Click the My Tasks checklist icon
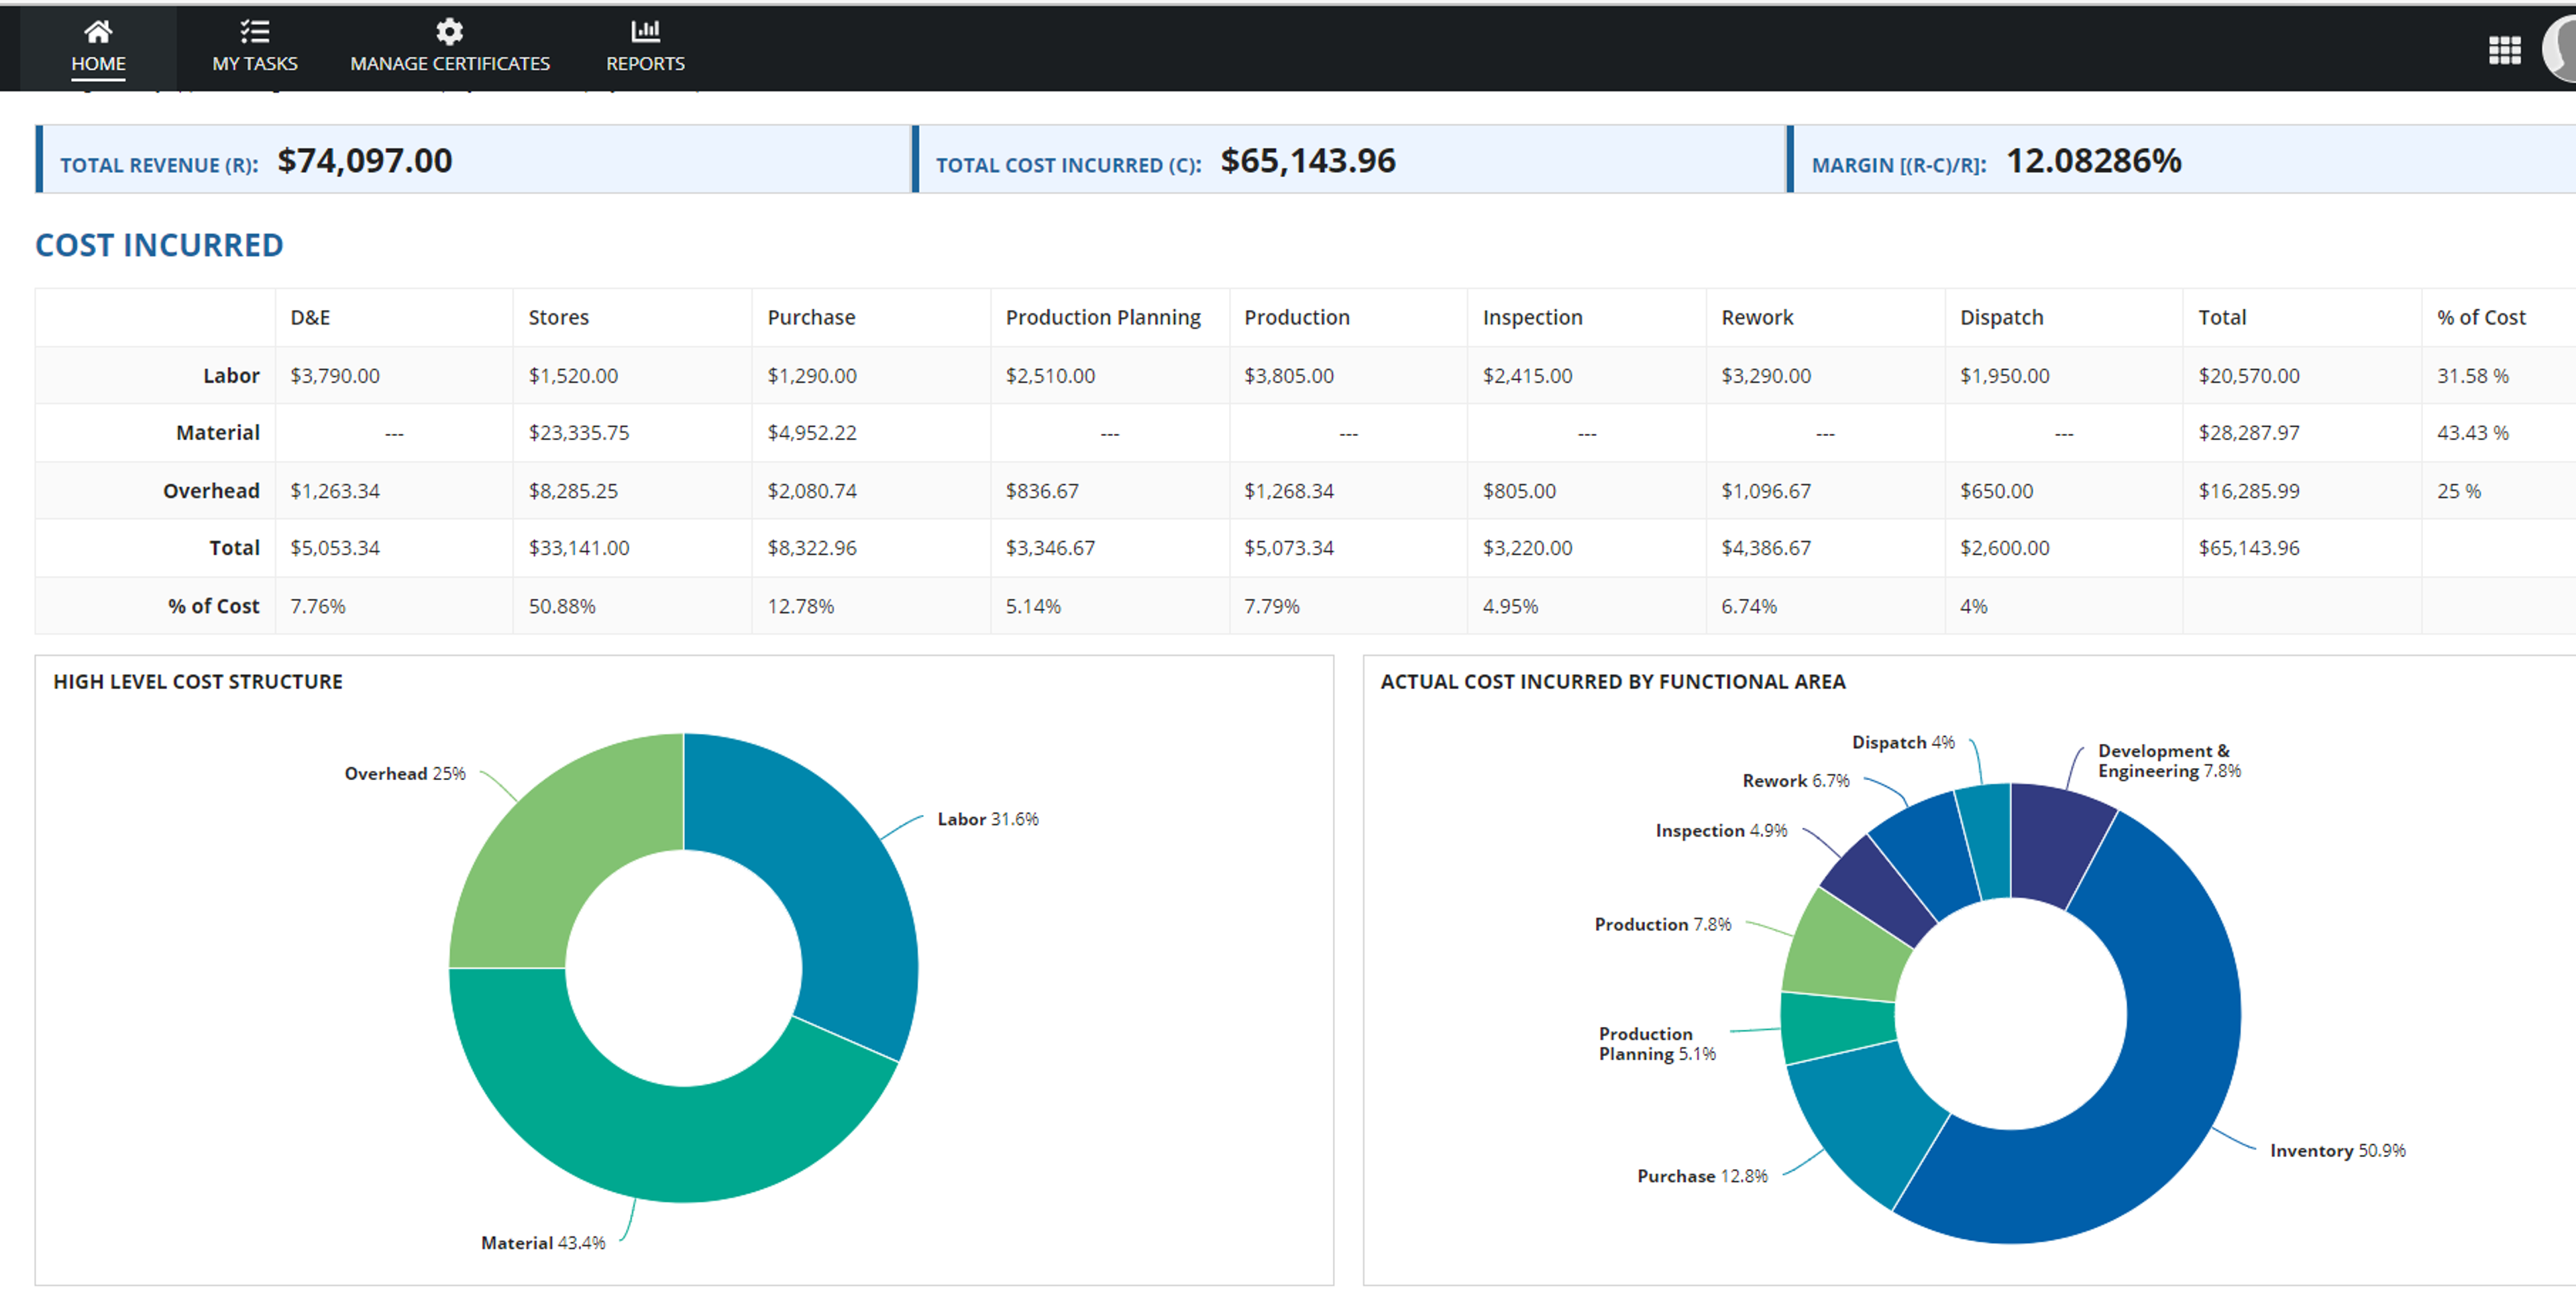The width and height of the screenshot is (2576, 1300). [x=254, y=31]
